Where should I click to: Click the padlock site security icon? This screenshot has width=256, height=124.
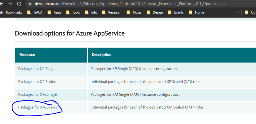(30, 4)
